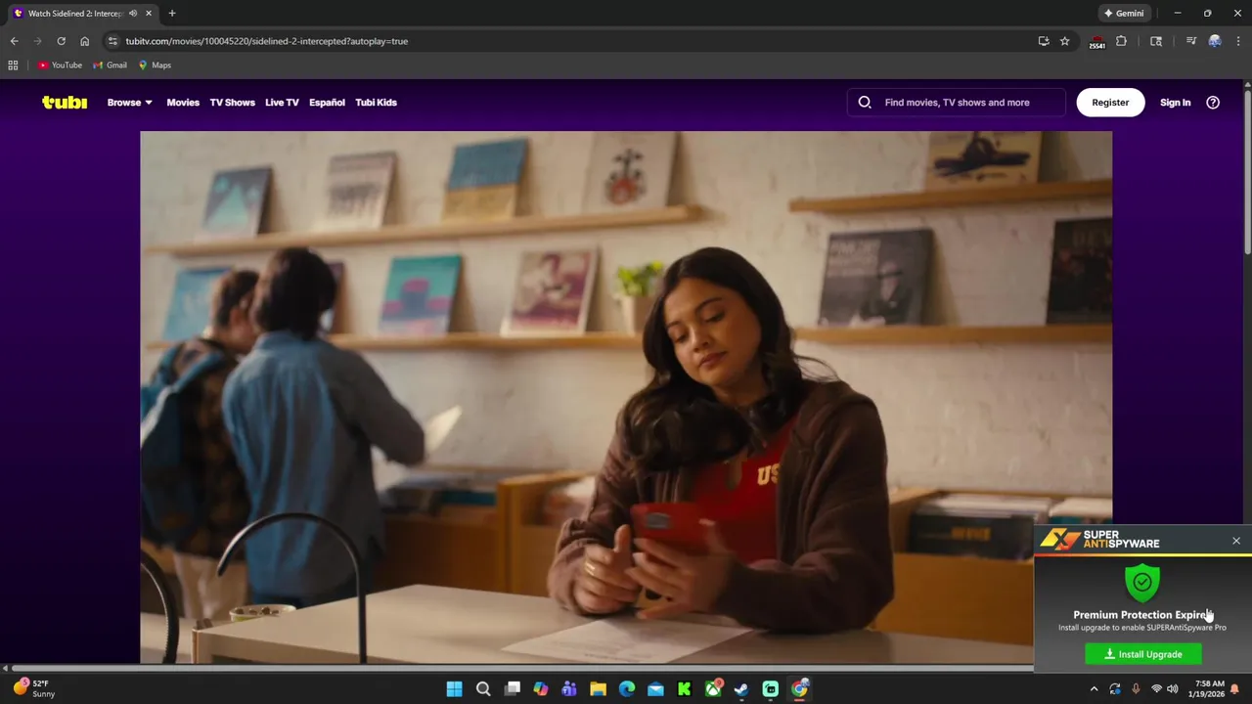The image size is (1252, 704).
Task: Focus the Find movies search field
Action: coord(957,102)
